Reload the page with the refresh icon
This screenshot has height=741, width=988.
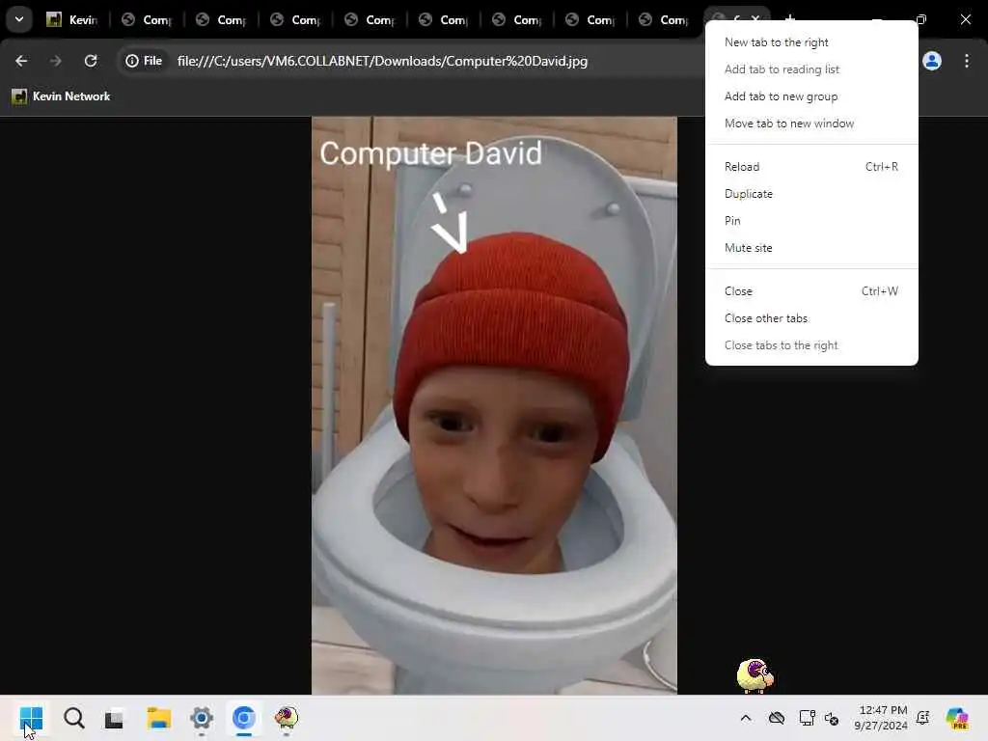pos(91,61)
